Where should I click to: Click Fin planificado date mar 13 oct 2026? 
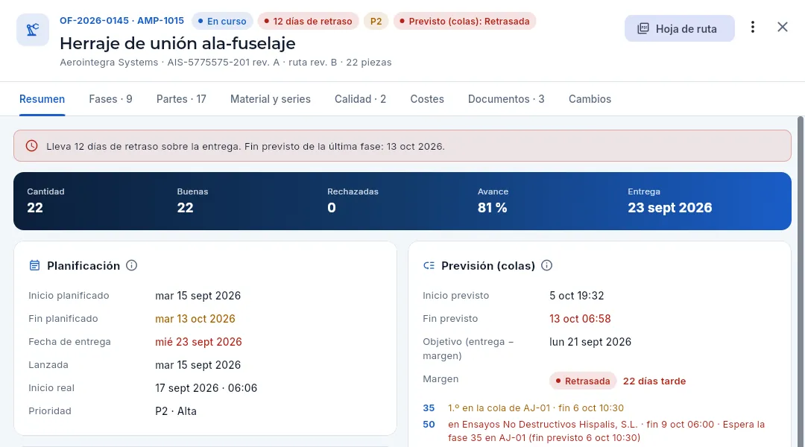(195, 319)
